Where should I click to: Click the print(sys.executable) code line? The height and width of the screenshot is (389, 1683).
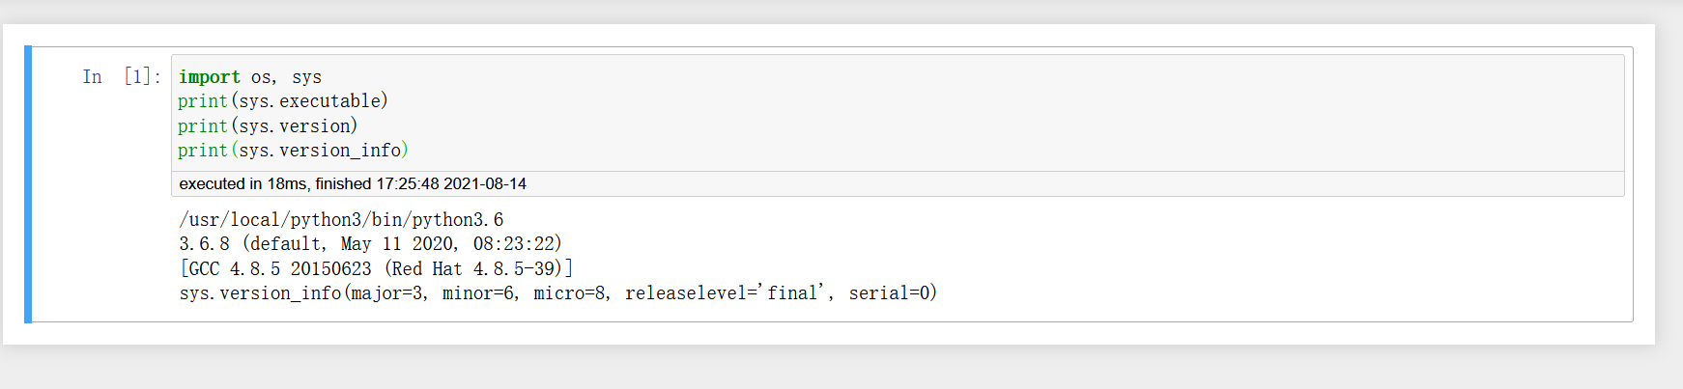pyautogui.click(x=282, y=101)
